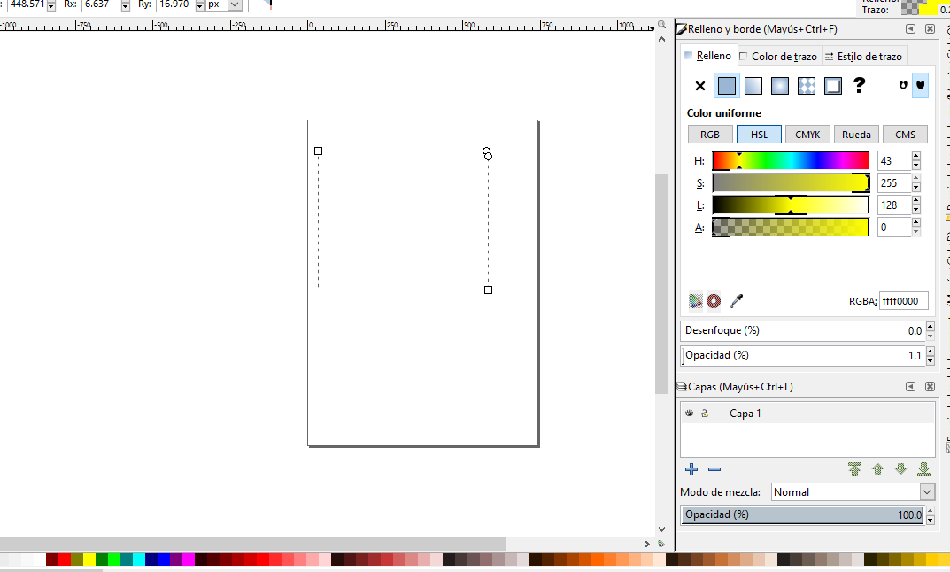Image resolution: width=950 pixels, height=572 pixels.
Task: Remove fill with the X icon
Action: point(700,85)
